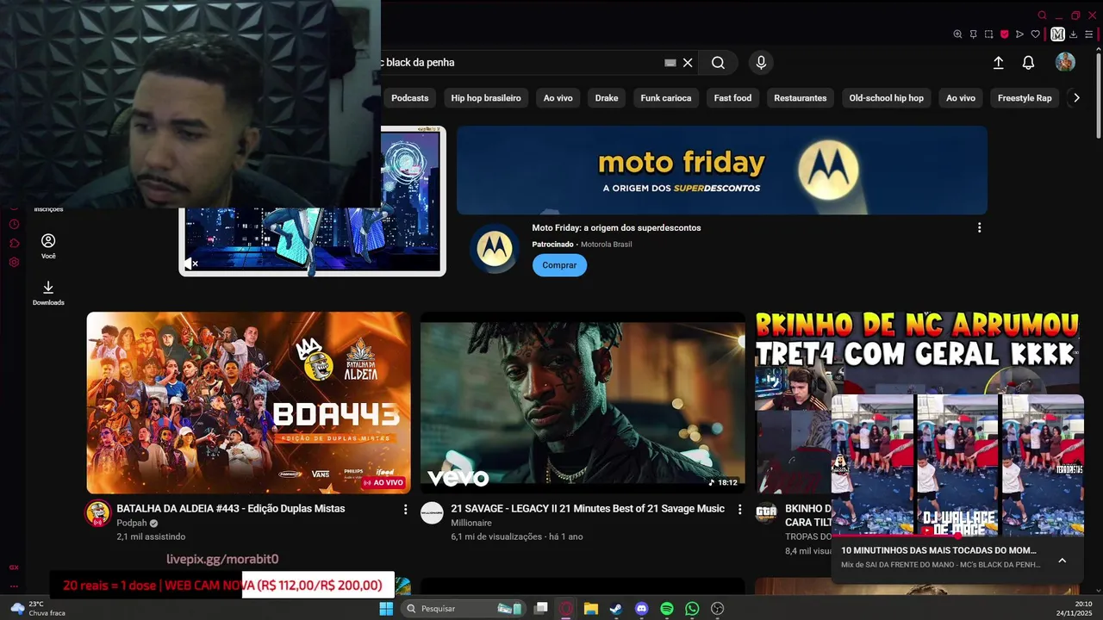Select the Old-school hip hop chip
1103x620 pixels.
click(886, 98)
